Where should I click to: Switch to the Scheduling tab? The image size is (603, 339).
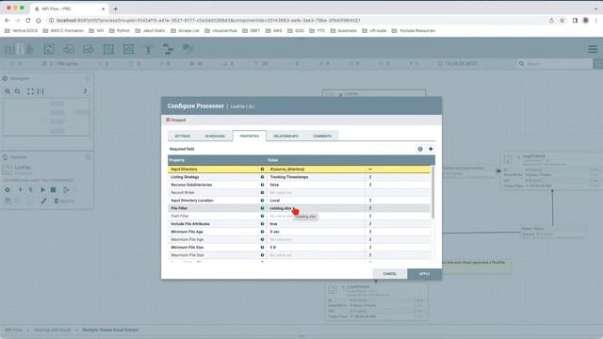[x=215, y=136]
